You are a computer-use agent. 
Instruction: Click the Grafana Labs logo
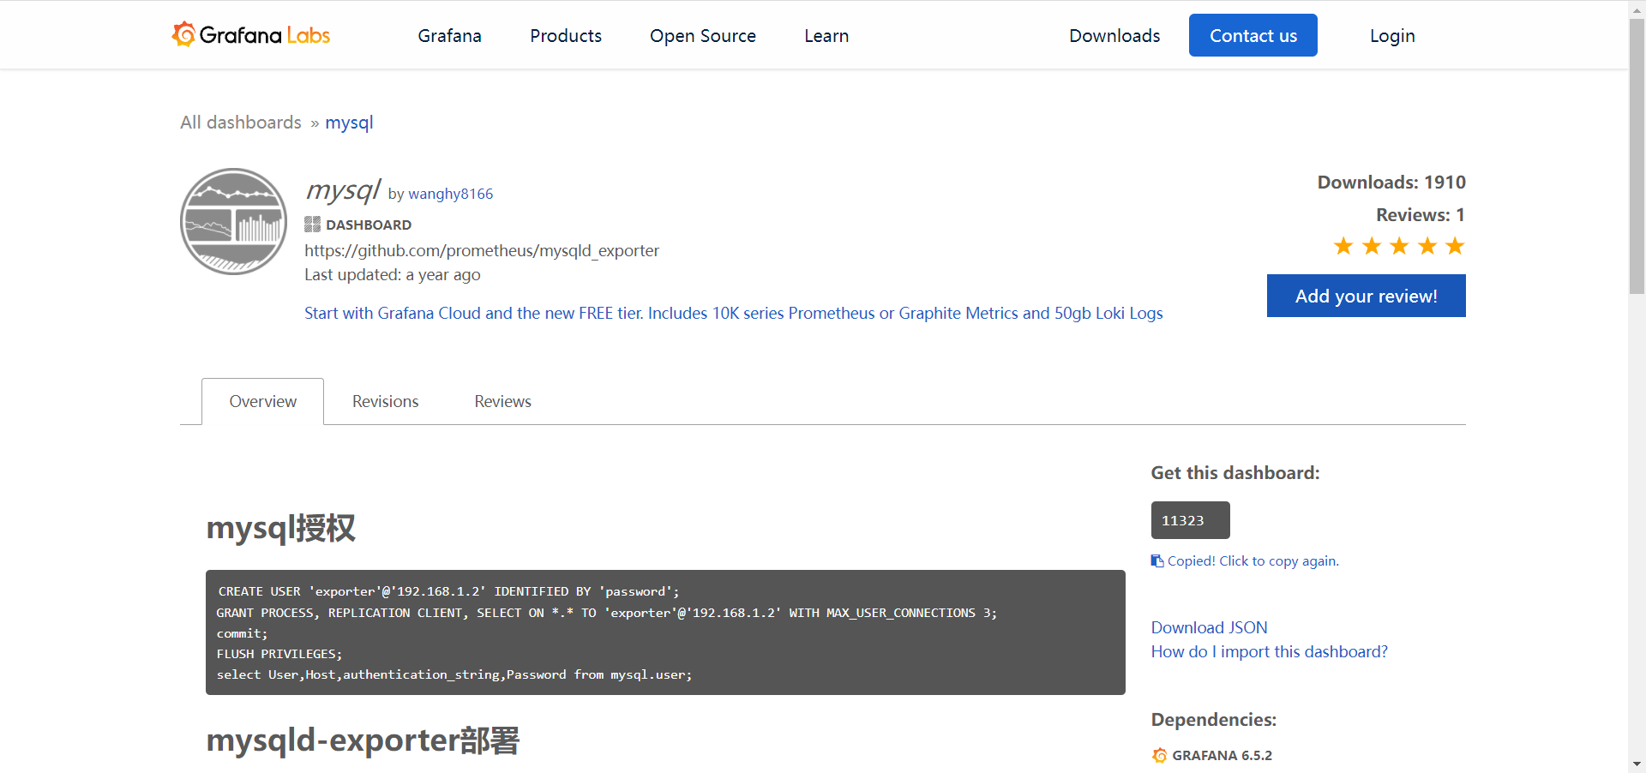point(251,35)
